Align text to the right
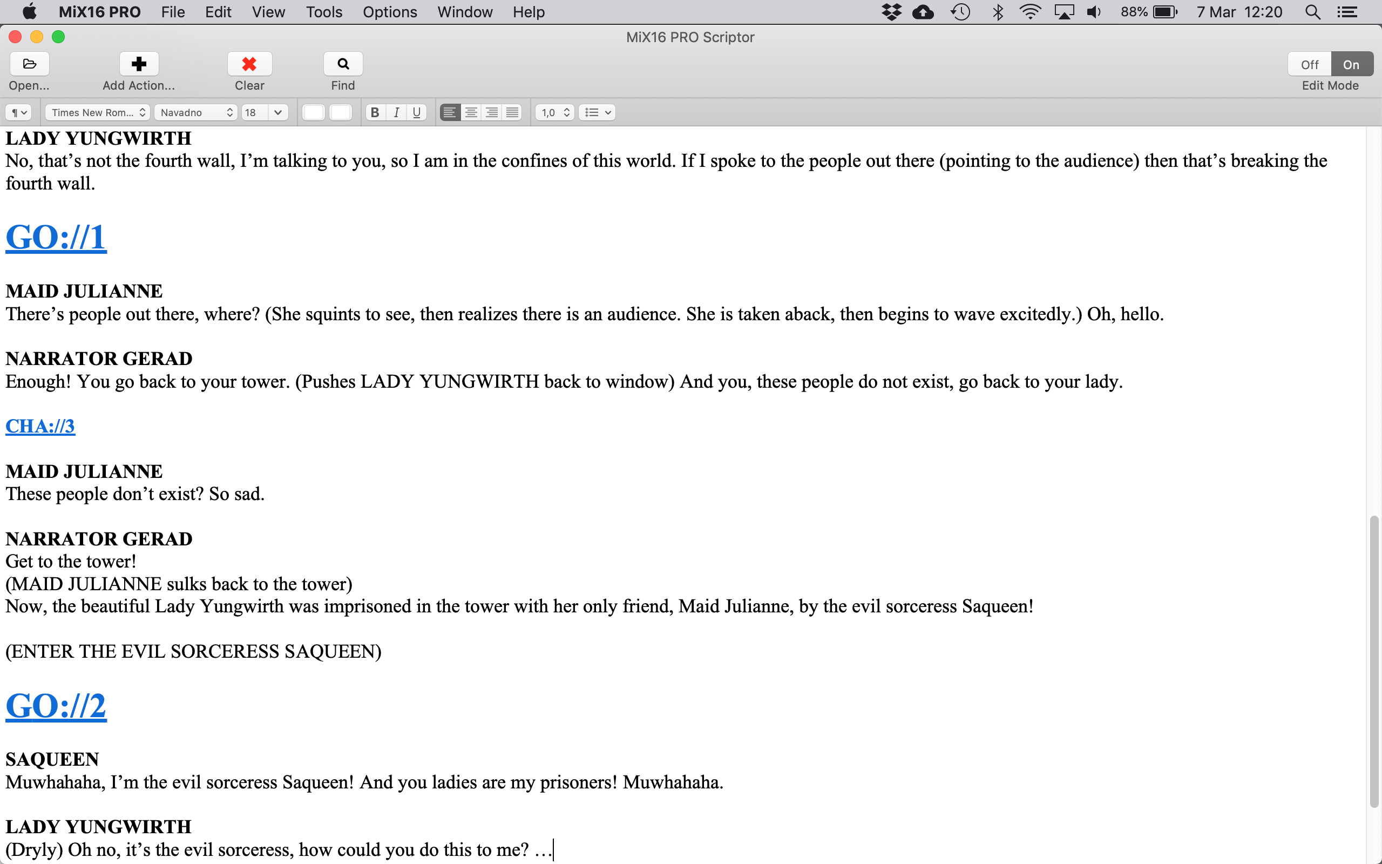 pos(492,112)
